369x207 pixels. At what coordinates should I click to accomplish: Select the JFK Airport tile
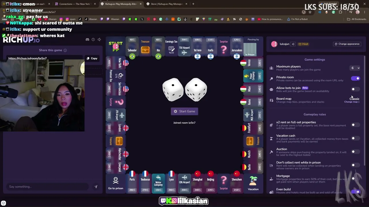pos(116,115)
